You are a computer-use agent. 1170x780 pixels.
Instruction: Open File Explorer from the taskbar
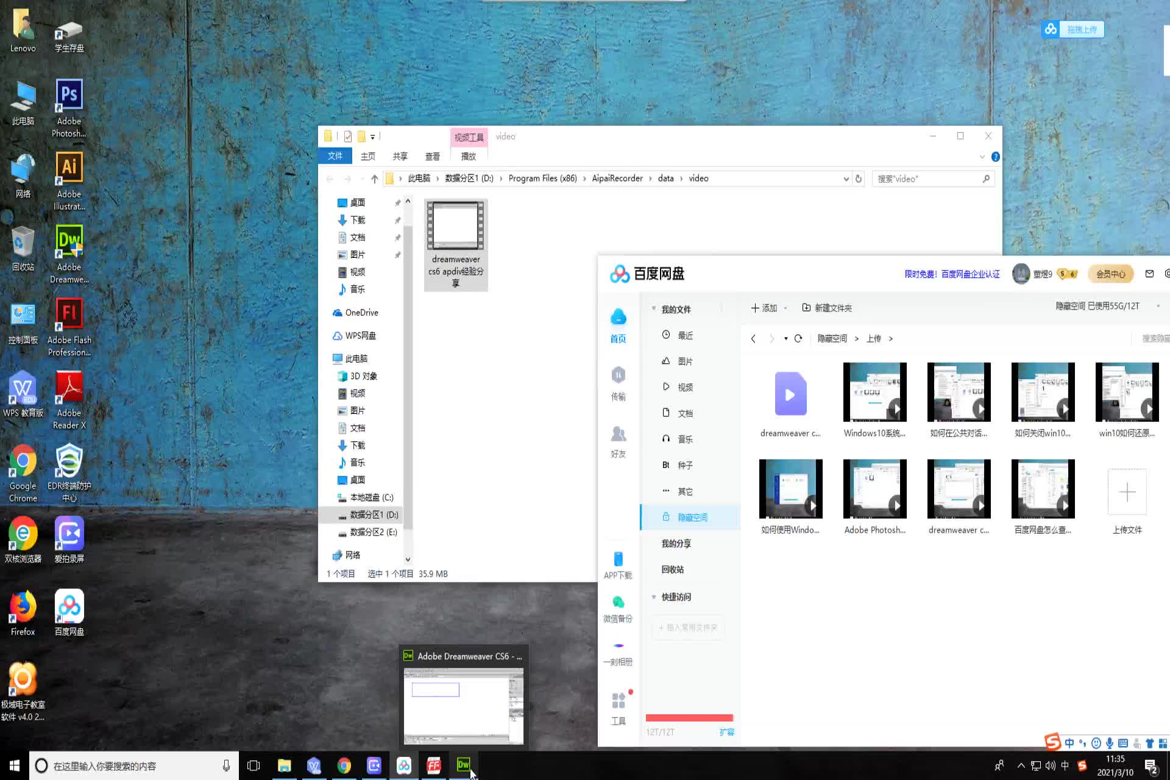284,765
